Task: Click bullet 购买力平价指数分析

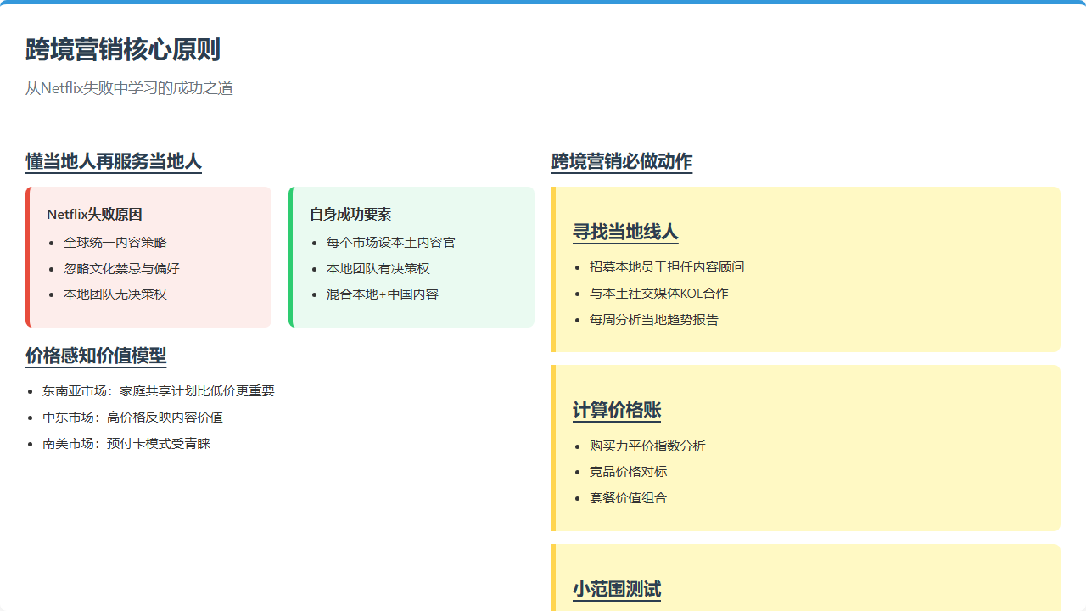Action: 647,446
